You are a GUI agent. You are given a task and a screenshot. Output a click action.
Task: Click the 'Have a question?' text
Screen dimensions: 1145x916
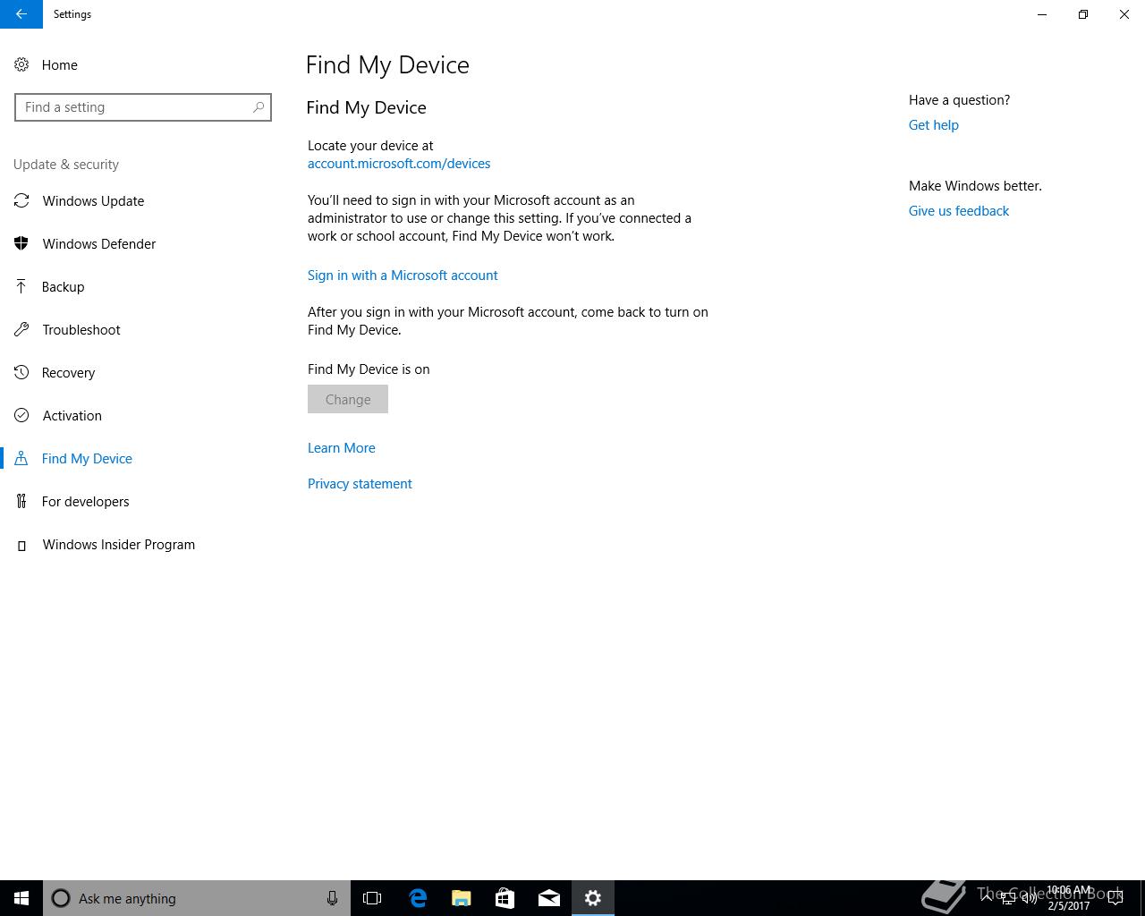point(959,100)
